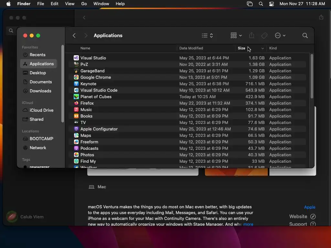The width and height of the screenshot is (331, 248).
Task: Select the Books app icon
Action: [x=76, y=116]
